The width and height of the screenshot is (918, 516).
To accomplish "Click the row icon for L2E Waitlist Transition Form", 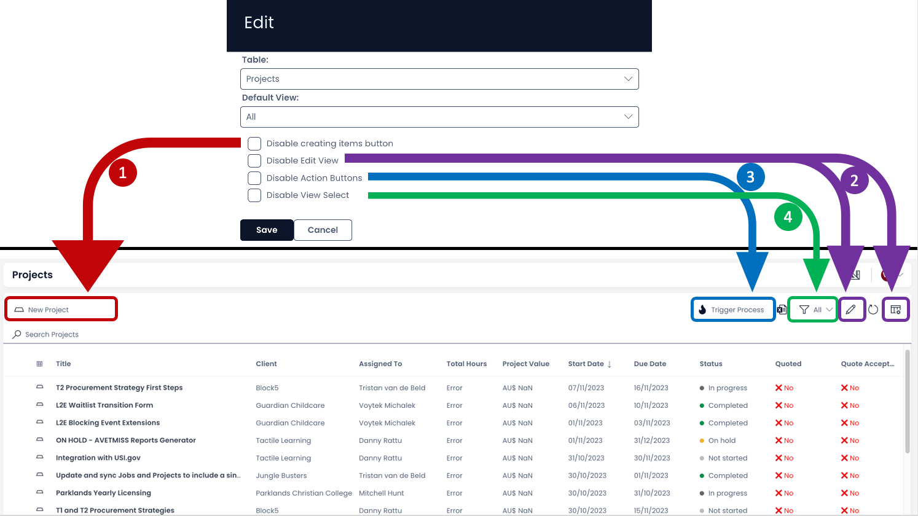I will click(x=40, y=405).
